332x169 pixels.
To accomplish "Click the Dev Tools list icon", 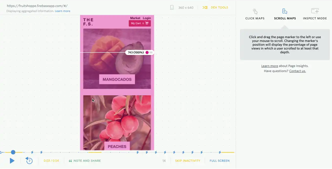I will [205, 7].
